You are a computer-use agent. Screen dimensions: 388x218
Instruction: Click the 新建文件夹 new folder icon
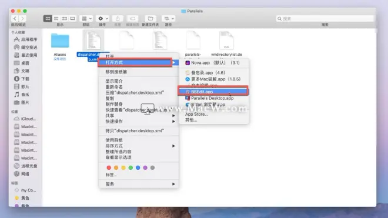(150, 19)
